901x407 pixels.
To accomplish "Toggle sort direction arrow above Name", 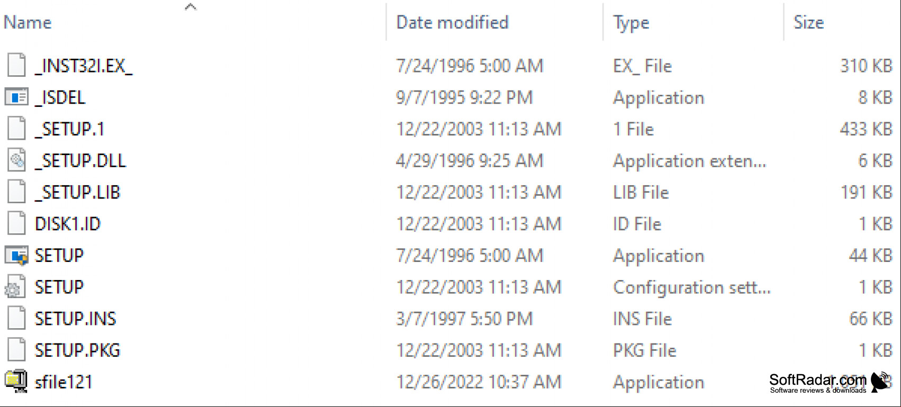I will (x=191, y=6).
